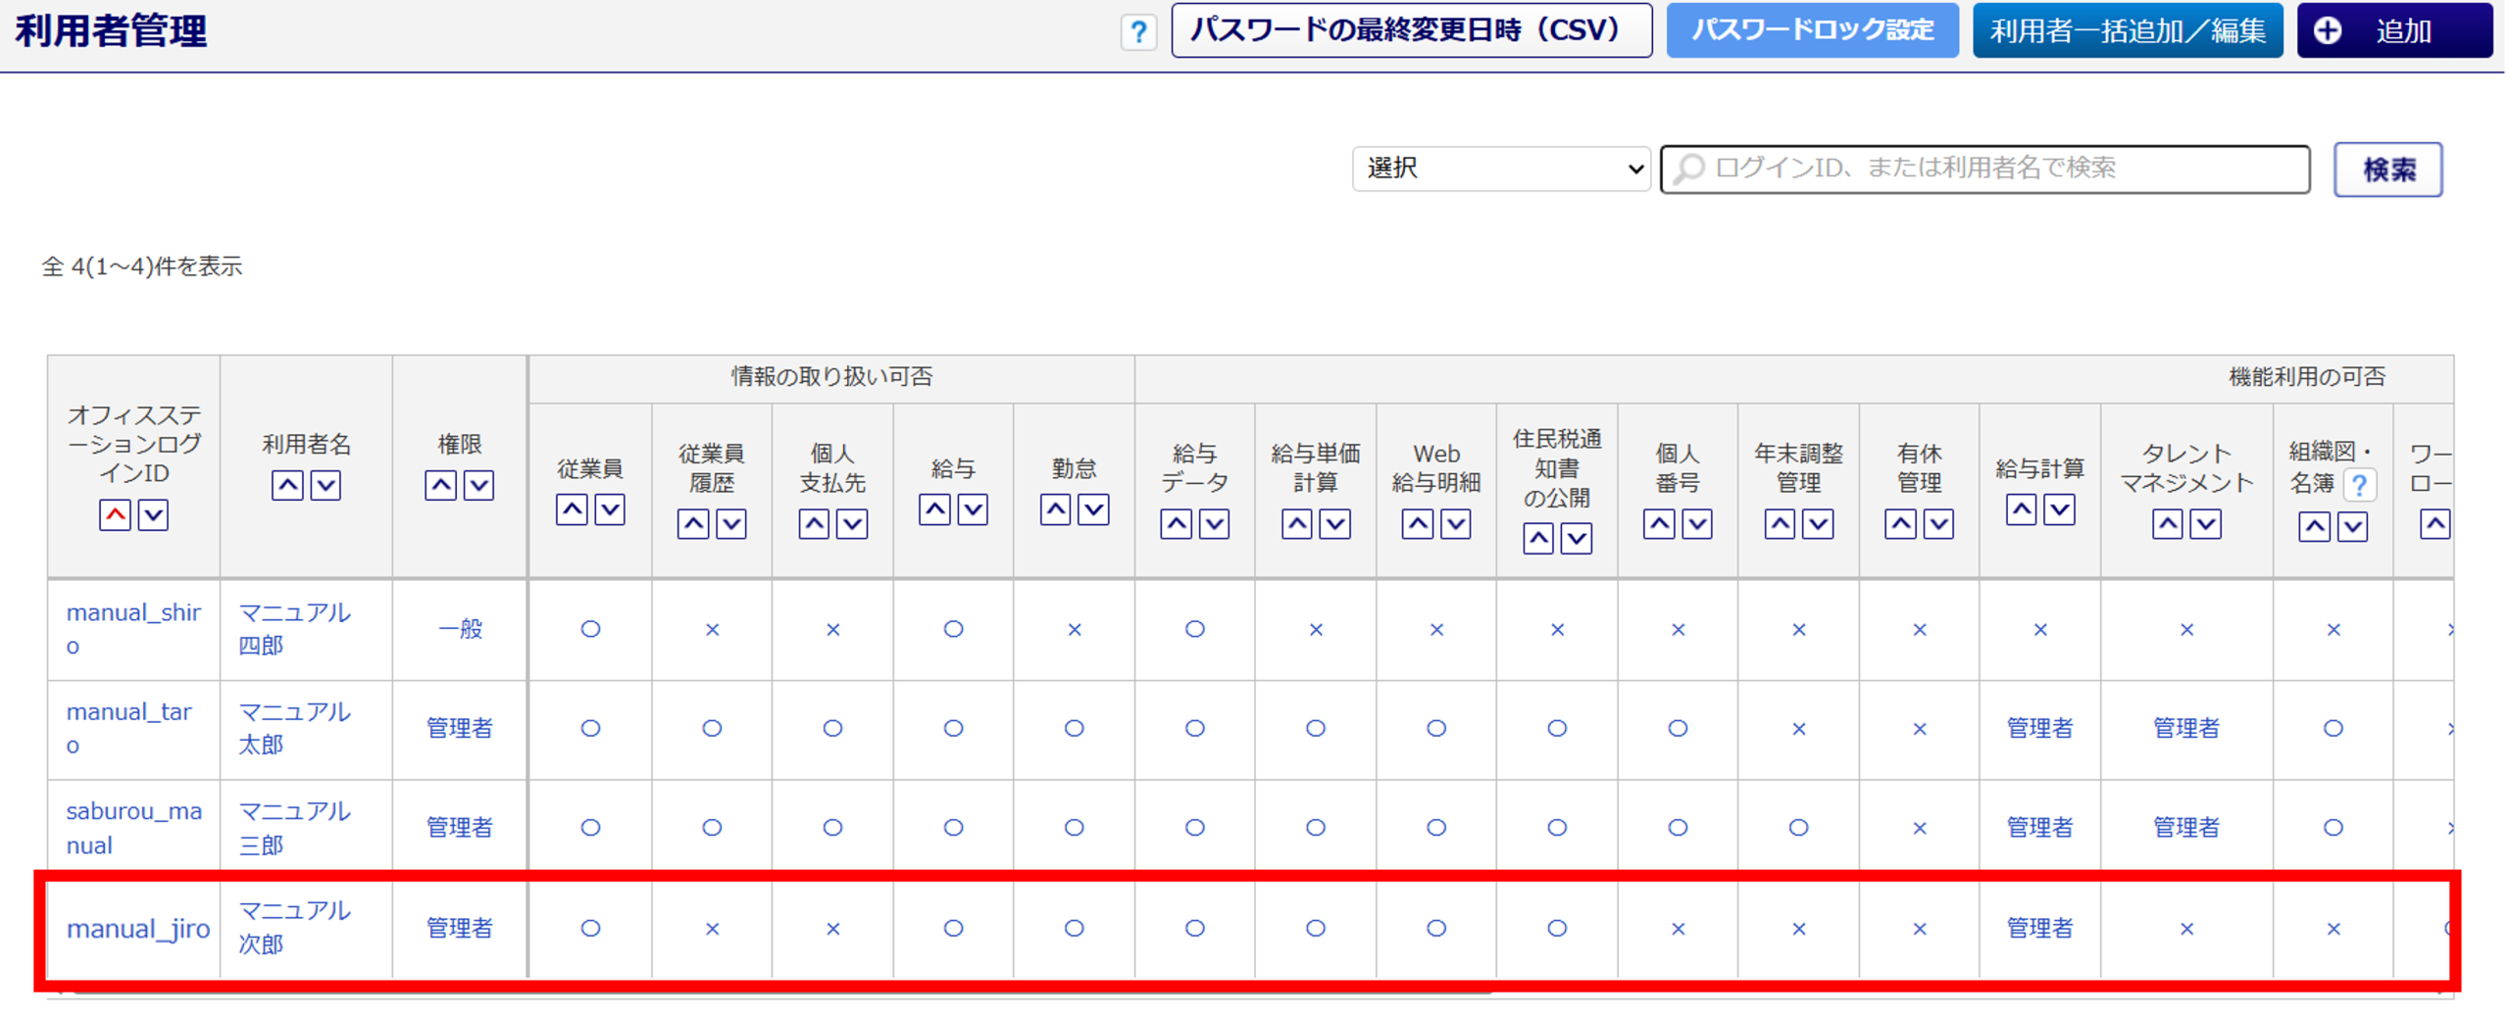This screenshot has width=2510, height=1015.
Task: Click the help question mark icon beside CSV button
Action: [x=1137, y=32]
